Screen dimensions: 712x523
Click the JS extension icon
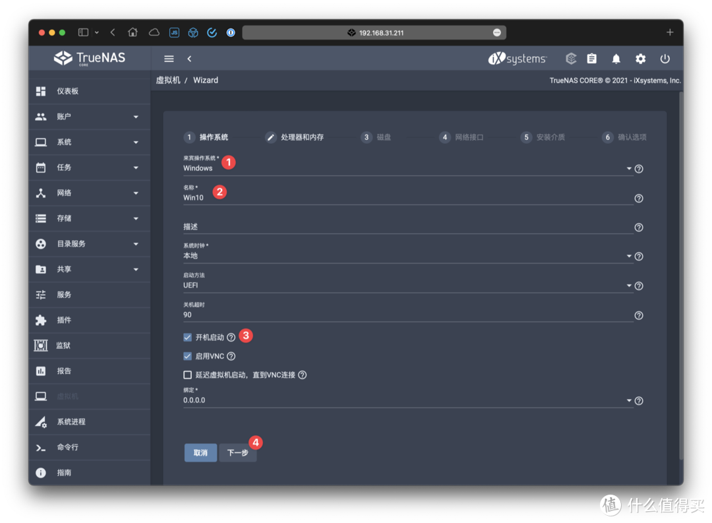[x=174, y=33]
